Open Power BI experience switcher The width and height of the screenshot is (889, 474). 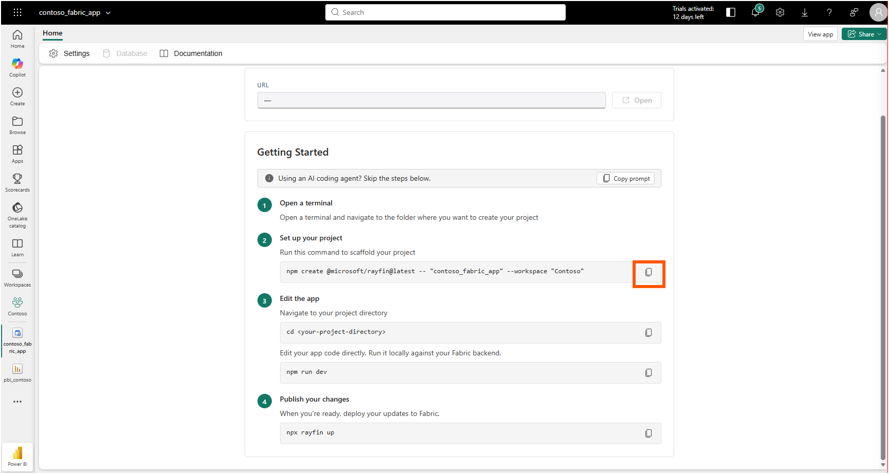17,456
